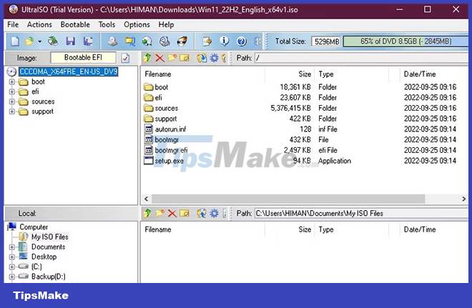Open the Options menu
Image resolution: width=472 pixels, height=308 pixels.
(x=137, y=25)
